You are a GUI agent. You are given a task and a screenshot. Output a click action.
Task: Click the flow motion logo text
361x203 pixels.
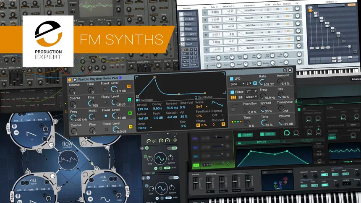67,145
